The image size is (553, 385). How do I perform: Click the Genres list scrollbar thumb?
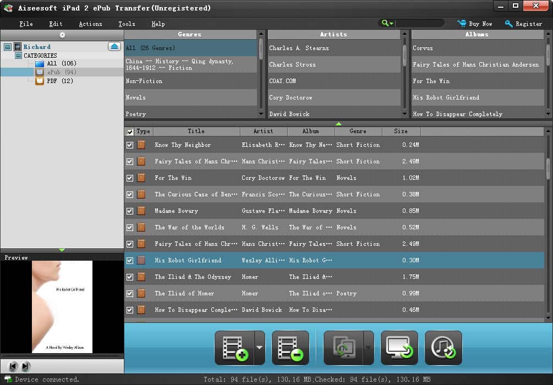[x=261, y=49]
